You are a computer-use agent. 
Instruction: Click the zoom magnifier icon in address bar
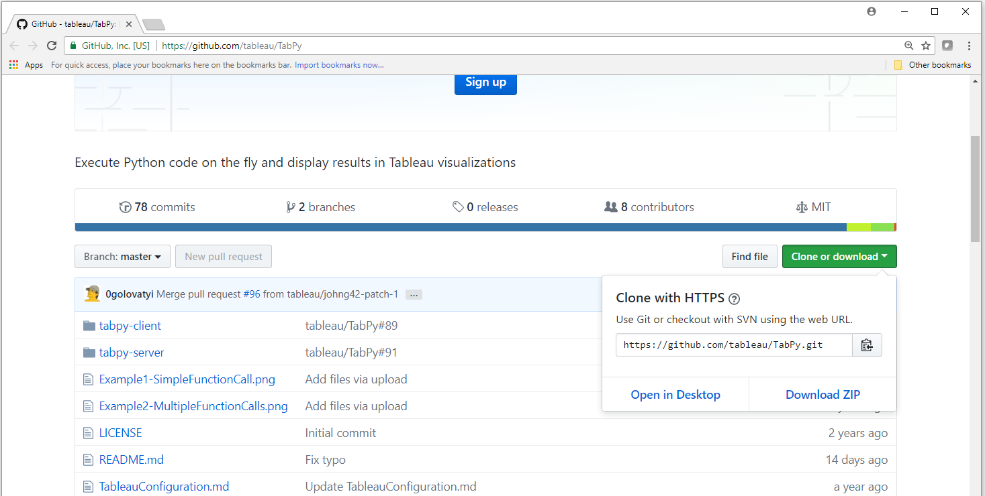(909, 46)
